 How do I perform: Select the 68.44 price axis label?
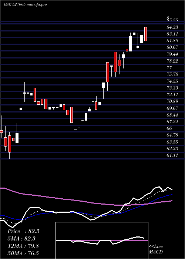coord(172,115)
